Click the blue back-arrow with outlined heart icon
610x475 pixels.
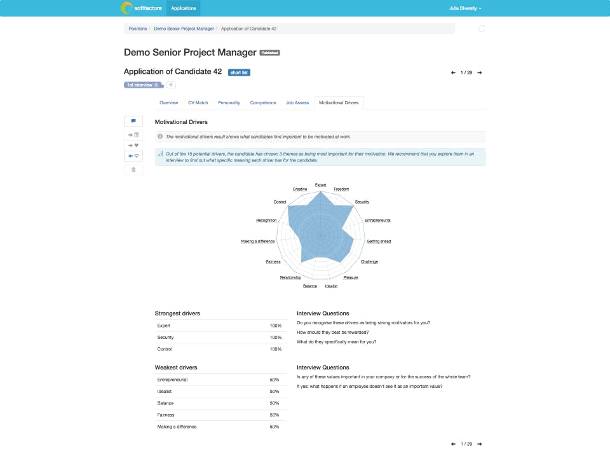point(133,156)
